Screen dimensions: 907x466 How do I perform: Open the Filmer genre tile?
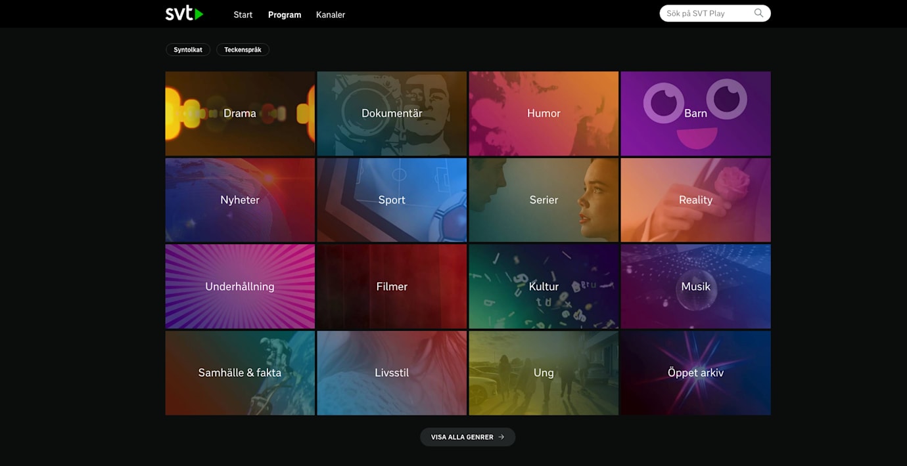click(392, 287)
